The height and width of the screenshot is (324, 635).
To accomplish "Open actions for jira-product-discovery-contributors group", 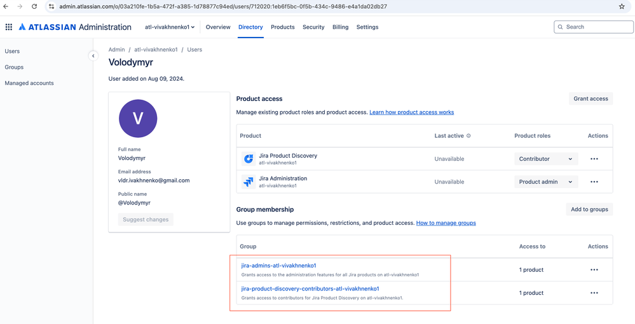I will coord(594,293).
